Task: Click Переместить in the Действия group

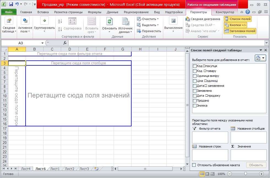Action: pos(149,31)
